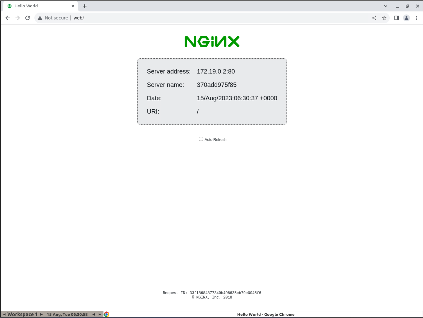Go to previous workspace arrow

pyautogui.click(x=4, y=314)
